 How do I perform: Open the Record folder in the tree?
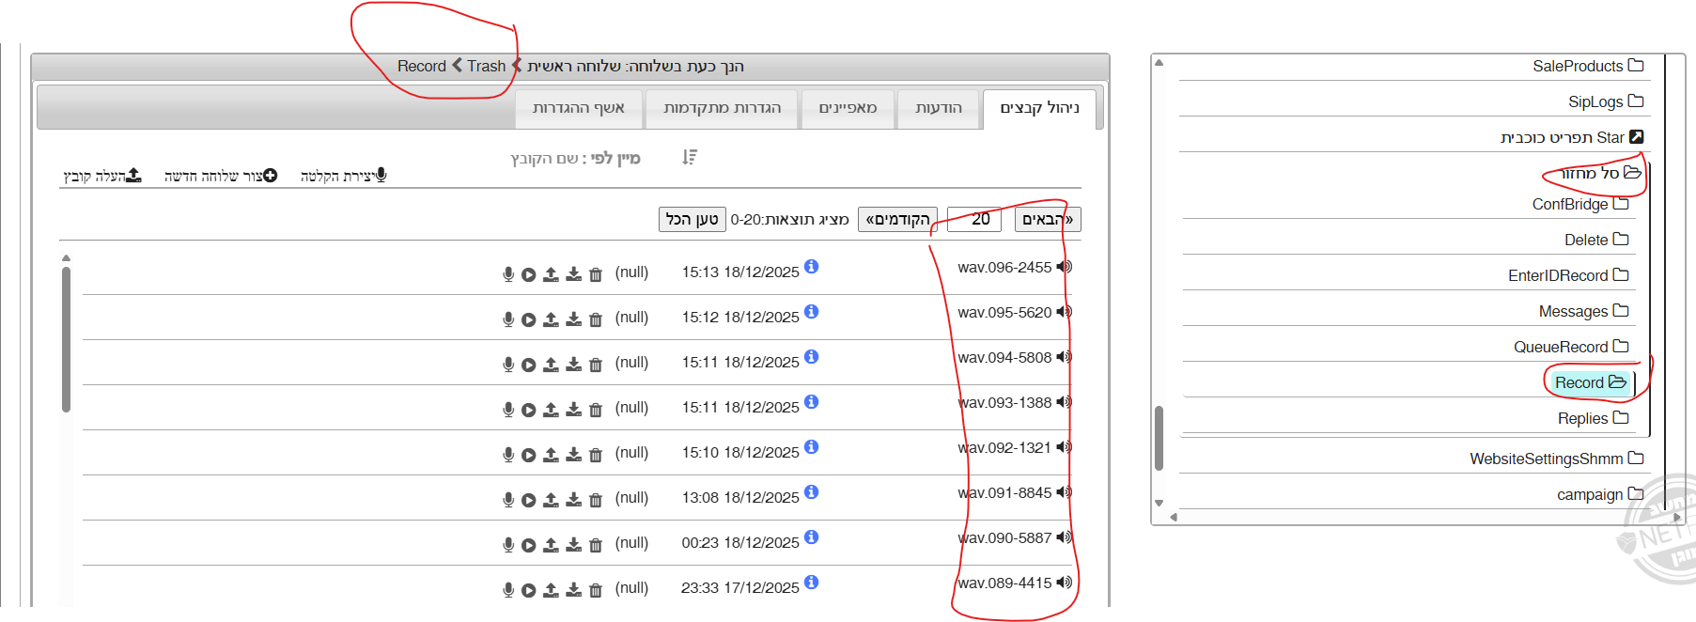click(x=1590, y=382)
